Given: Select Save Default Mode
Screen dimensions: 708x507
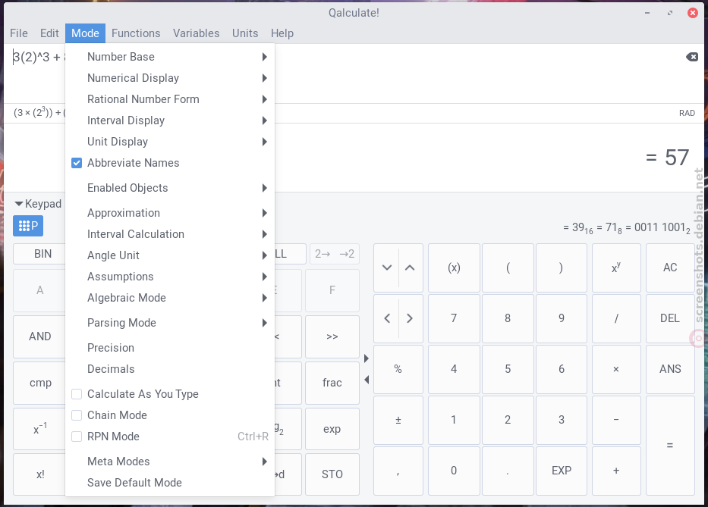Looking at the screenshot, I should (170, 483).
